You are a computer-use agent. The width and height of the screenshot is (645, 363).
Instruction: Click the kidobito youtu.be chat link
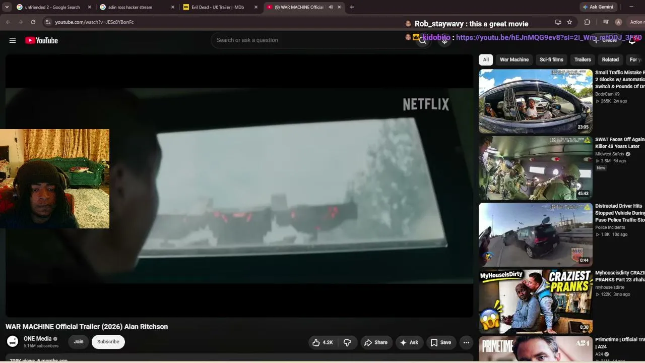pos(549,38)
